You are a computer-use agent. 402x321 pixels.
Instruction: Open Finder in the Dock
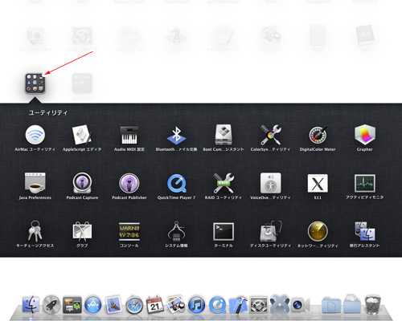[x=31, y=305]
